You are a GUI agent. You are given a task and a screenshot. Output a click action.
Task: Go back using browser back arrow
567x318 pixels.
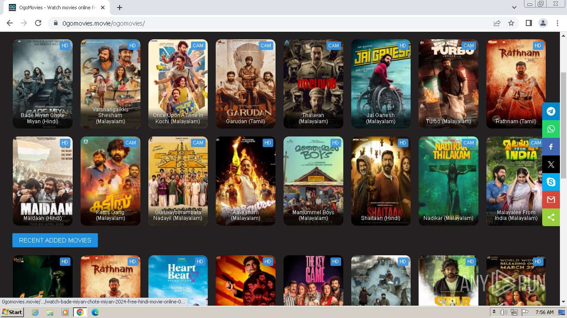(10, 23)
